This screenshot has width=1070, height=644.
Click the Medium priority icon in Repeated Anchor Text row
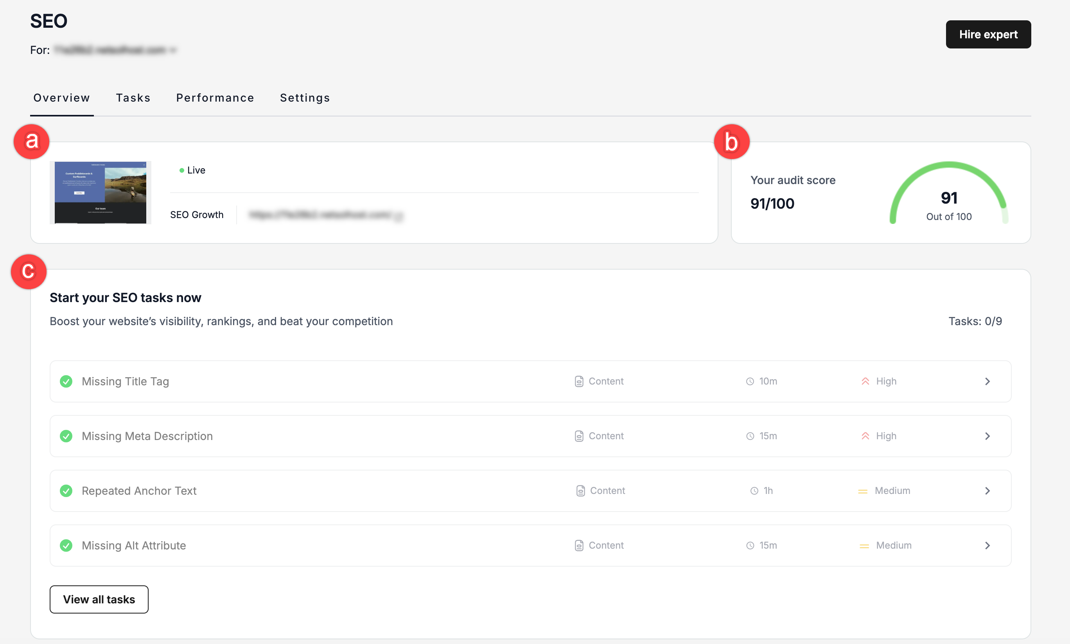point(862,492)
